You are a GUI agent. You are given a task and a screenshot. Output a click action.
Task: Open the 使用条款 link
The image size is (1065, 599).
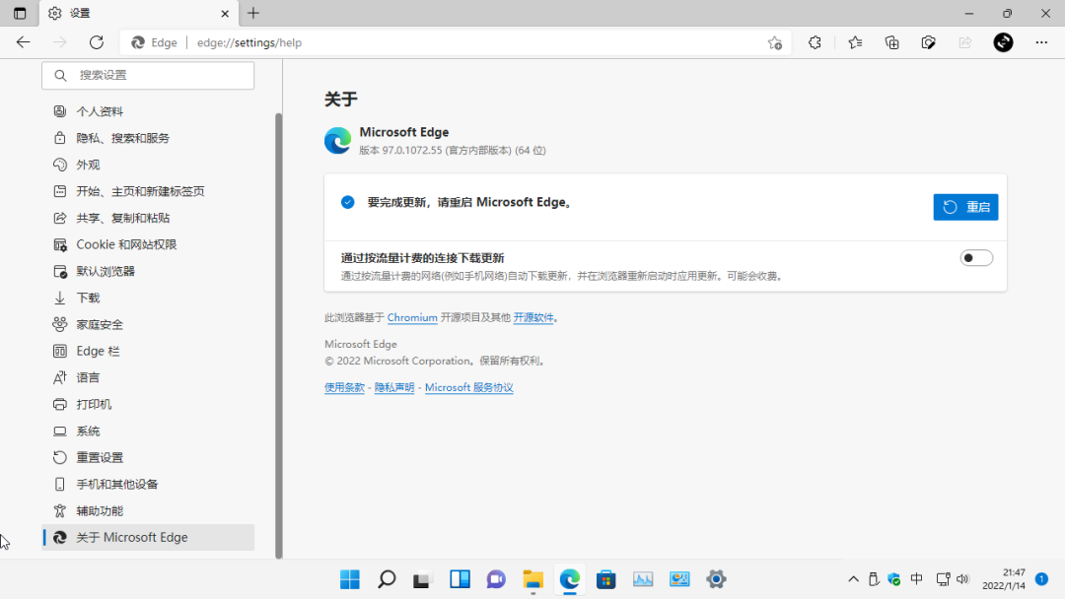point(344,387)
